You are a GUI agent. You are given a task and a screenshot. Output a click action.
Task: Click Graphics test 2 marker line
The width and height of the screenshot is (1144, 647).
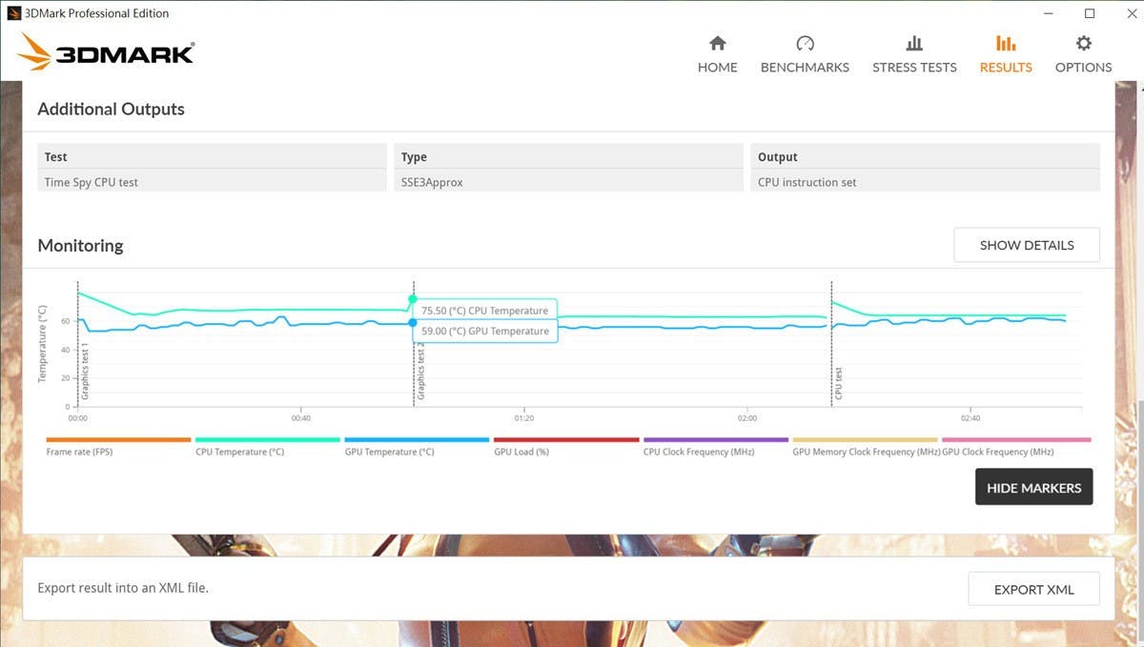[414, 343]
